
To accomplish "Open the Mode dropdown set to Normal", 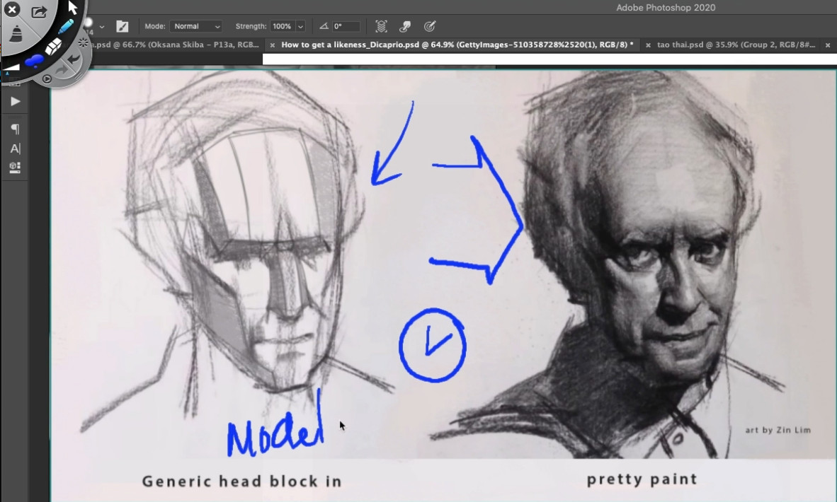I will tap(196, 26).
